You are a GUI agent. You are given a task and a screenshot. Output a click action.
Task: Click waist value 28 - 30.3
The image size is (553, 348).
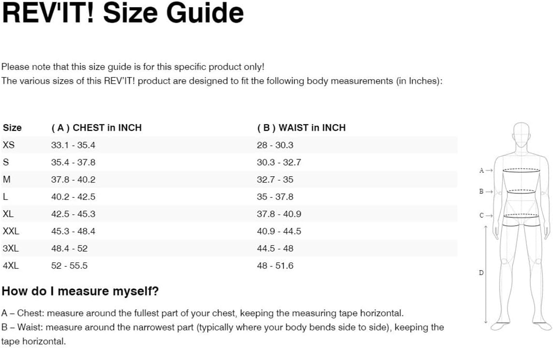pos(275,145)
